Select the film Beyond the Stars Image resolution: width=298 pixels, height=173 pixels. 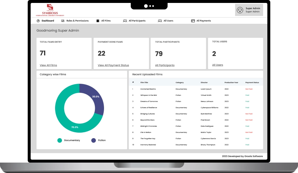(147, 120)
